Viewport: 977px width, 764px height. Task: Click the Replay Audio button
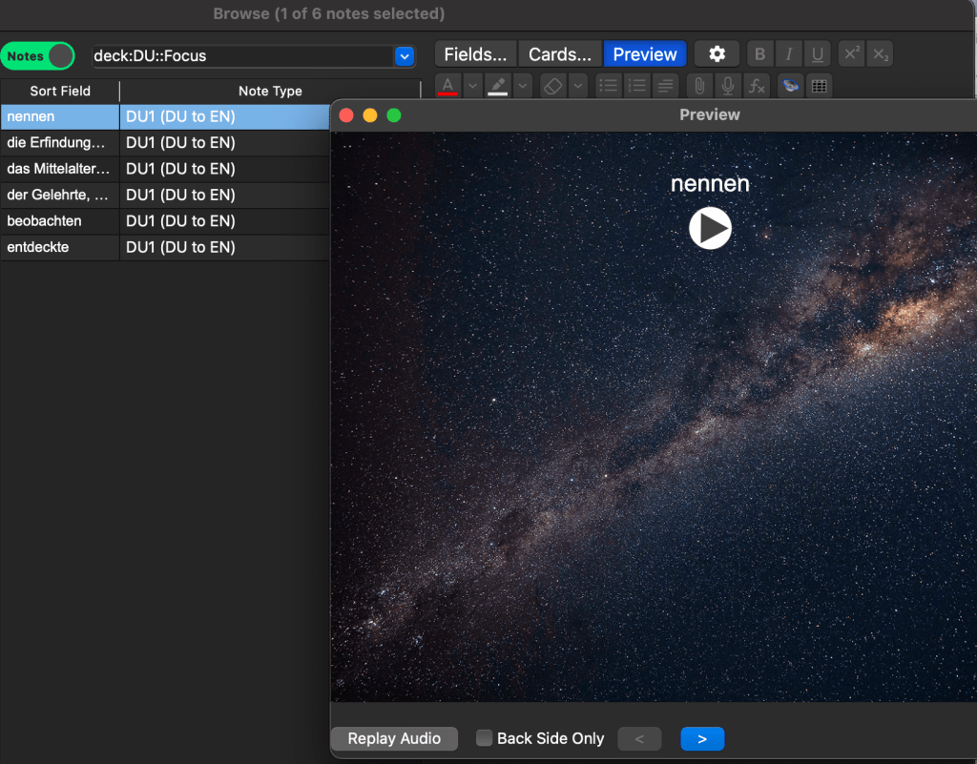[x=394, y=738]
